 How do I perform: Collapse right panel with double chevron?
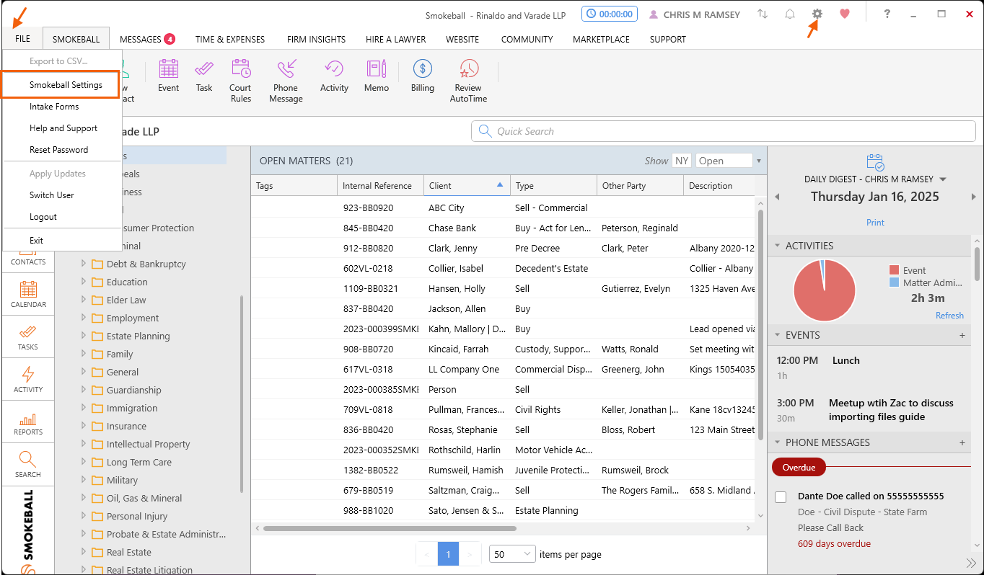tap(970, 563)
